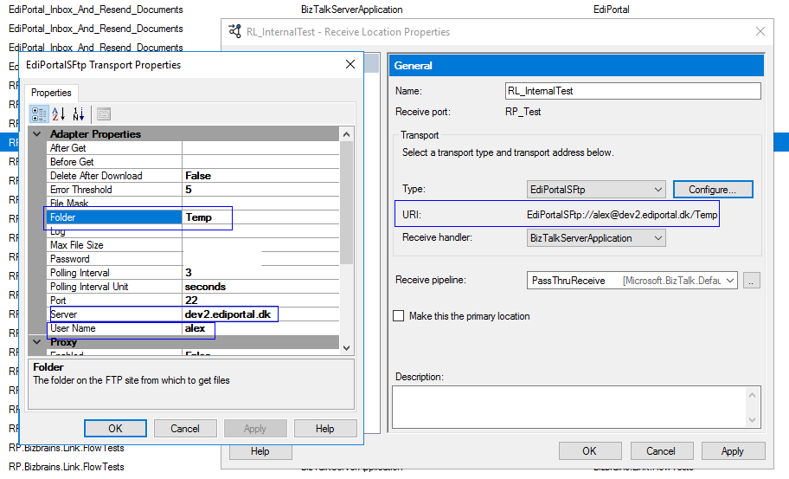Collapse the Adapter Properties category

point(36,134)
